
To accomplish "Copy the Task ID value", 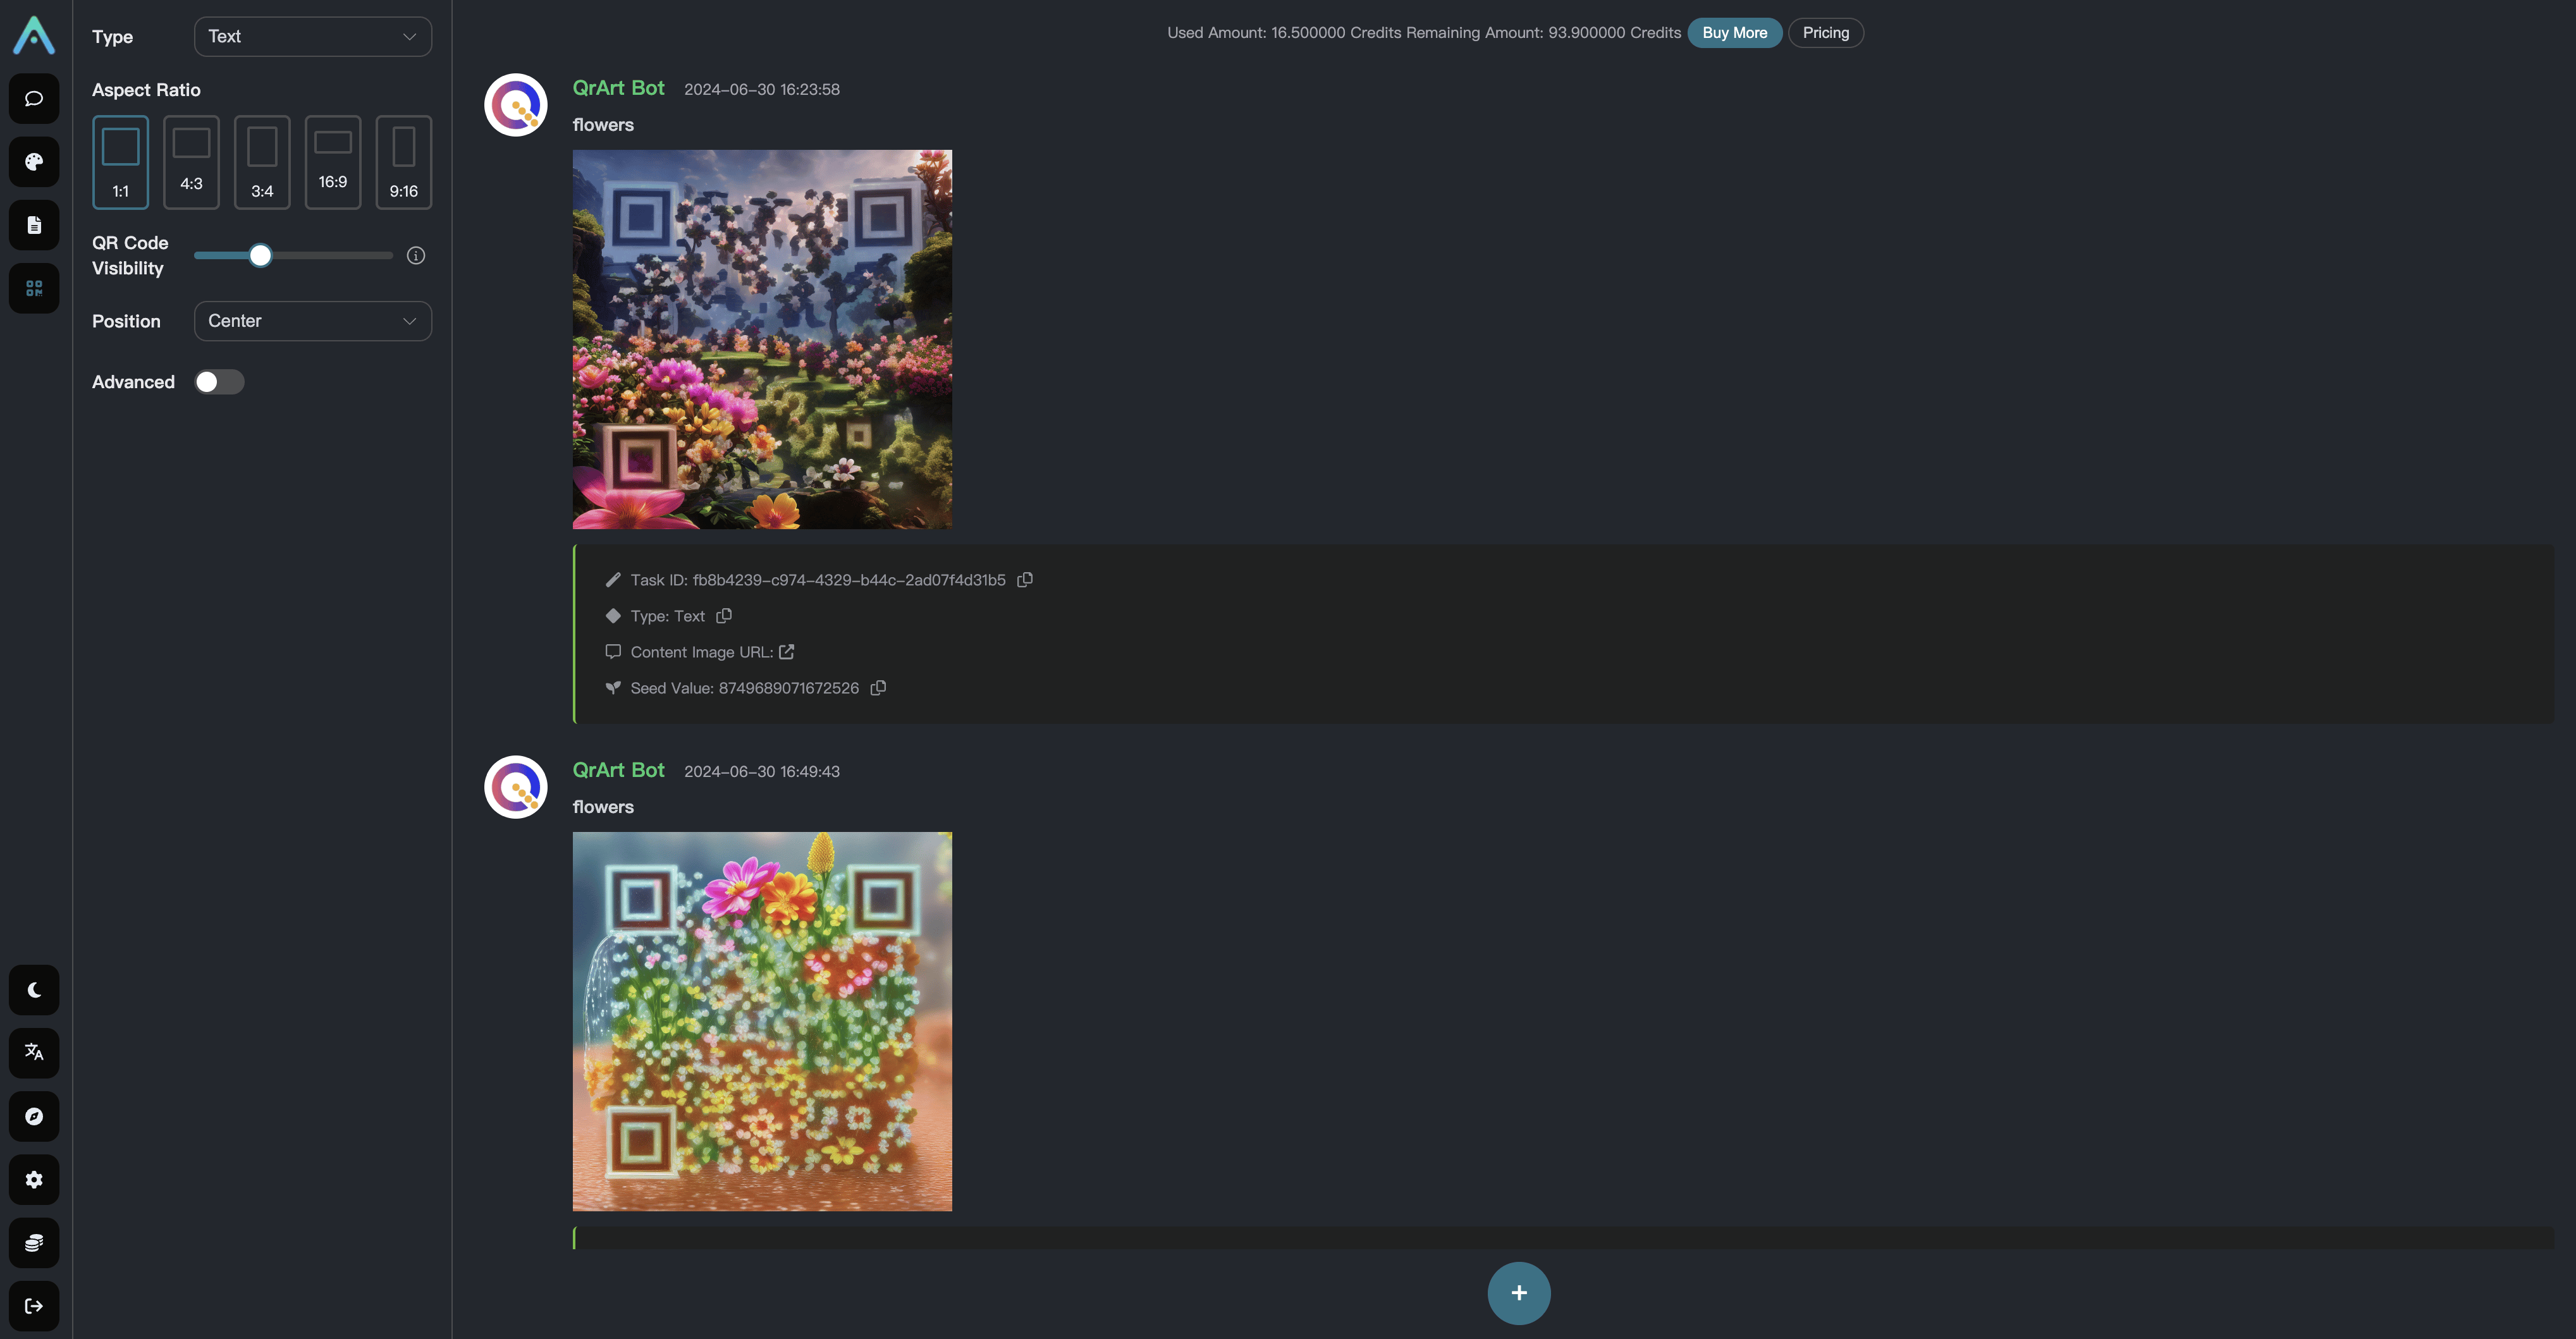I will pyautogui.click(x=1025, y=580).
